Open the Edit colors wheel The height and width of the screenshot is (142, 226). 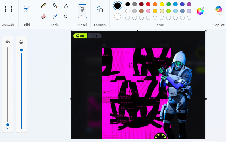coord(200,11)
